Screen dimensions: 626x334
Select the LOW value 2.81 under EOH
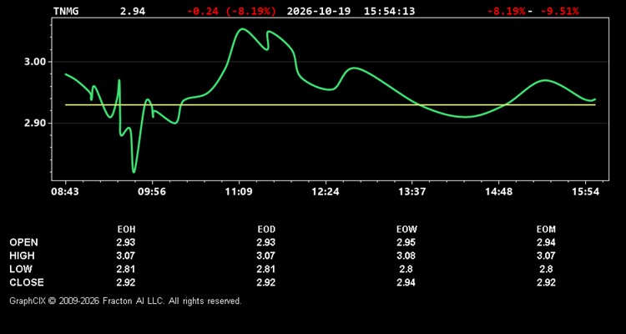point(126,269)
